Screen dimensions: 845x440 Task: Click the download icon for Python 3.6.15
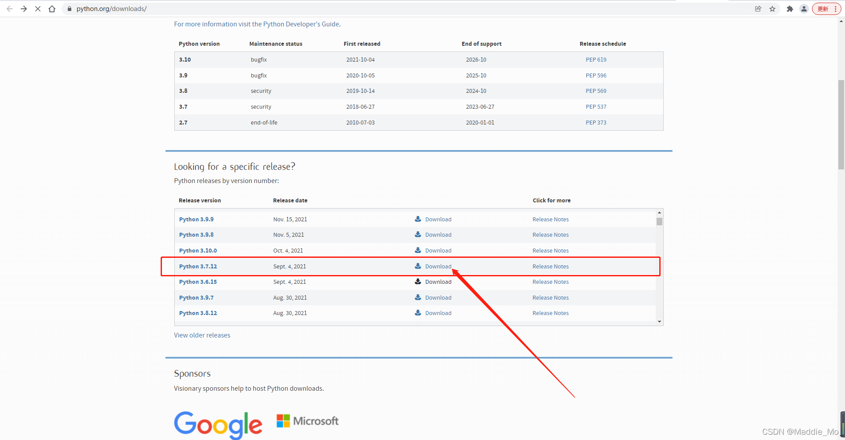[x=418, y=281]
